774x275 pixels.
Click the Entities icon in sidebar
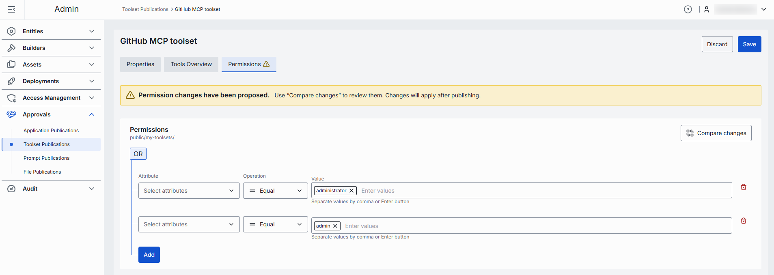point(11,31)
